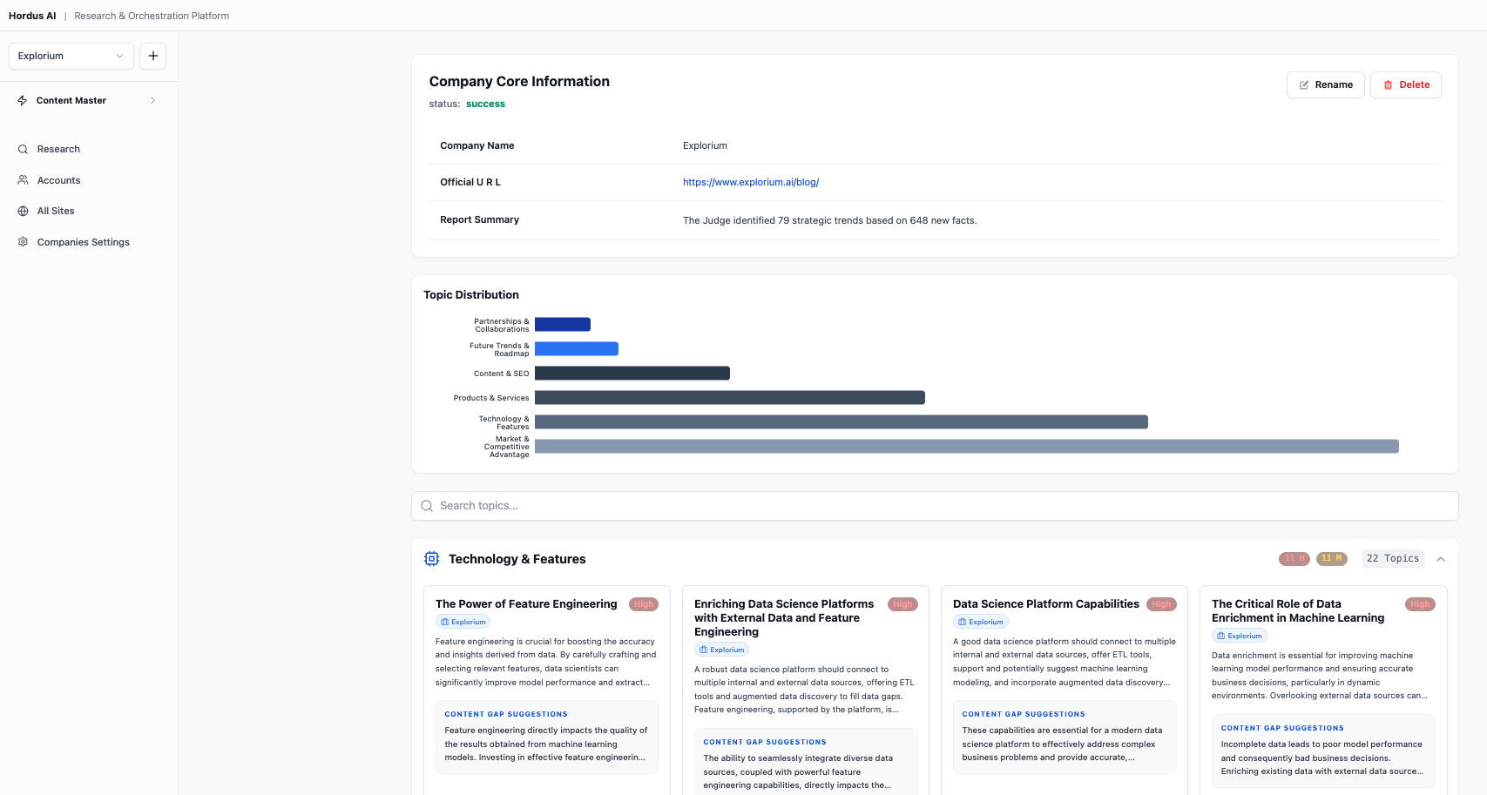1487x795 pixels.
Task: Collapse the Technology & Features section chevron
Action: 1441,559
